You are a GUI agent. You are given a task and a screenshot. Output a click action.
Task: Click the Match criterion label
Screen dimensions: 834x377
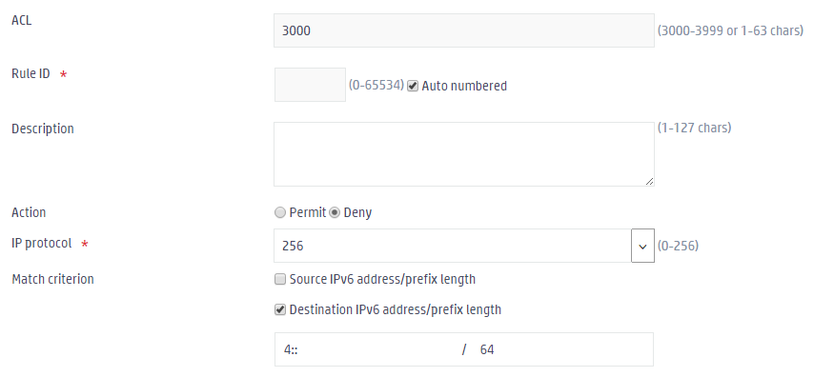[x=52, y=279]
